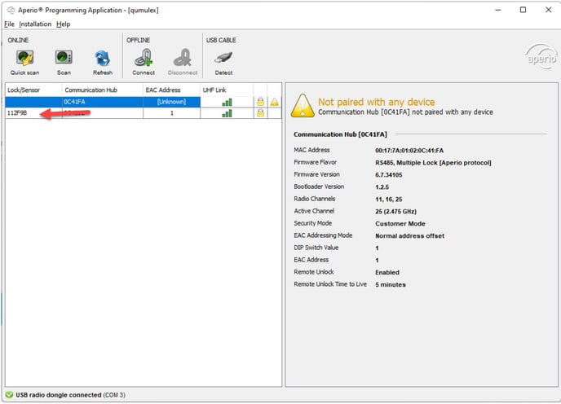Sort by Communication Hub column header
Viewport: 561px width, 404px height.
[x=102, y=90]
